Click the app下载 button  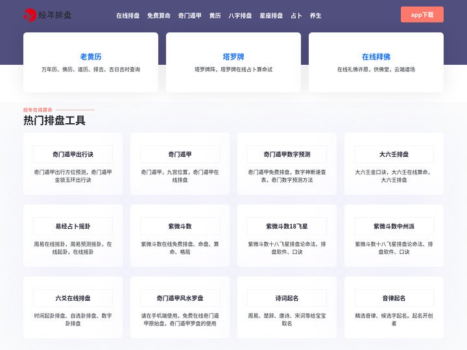tap(422, 14)
